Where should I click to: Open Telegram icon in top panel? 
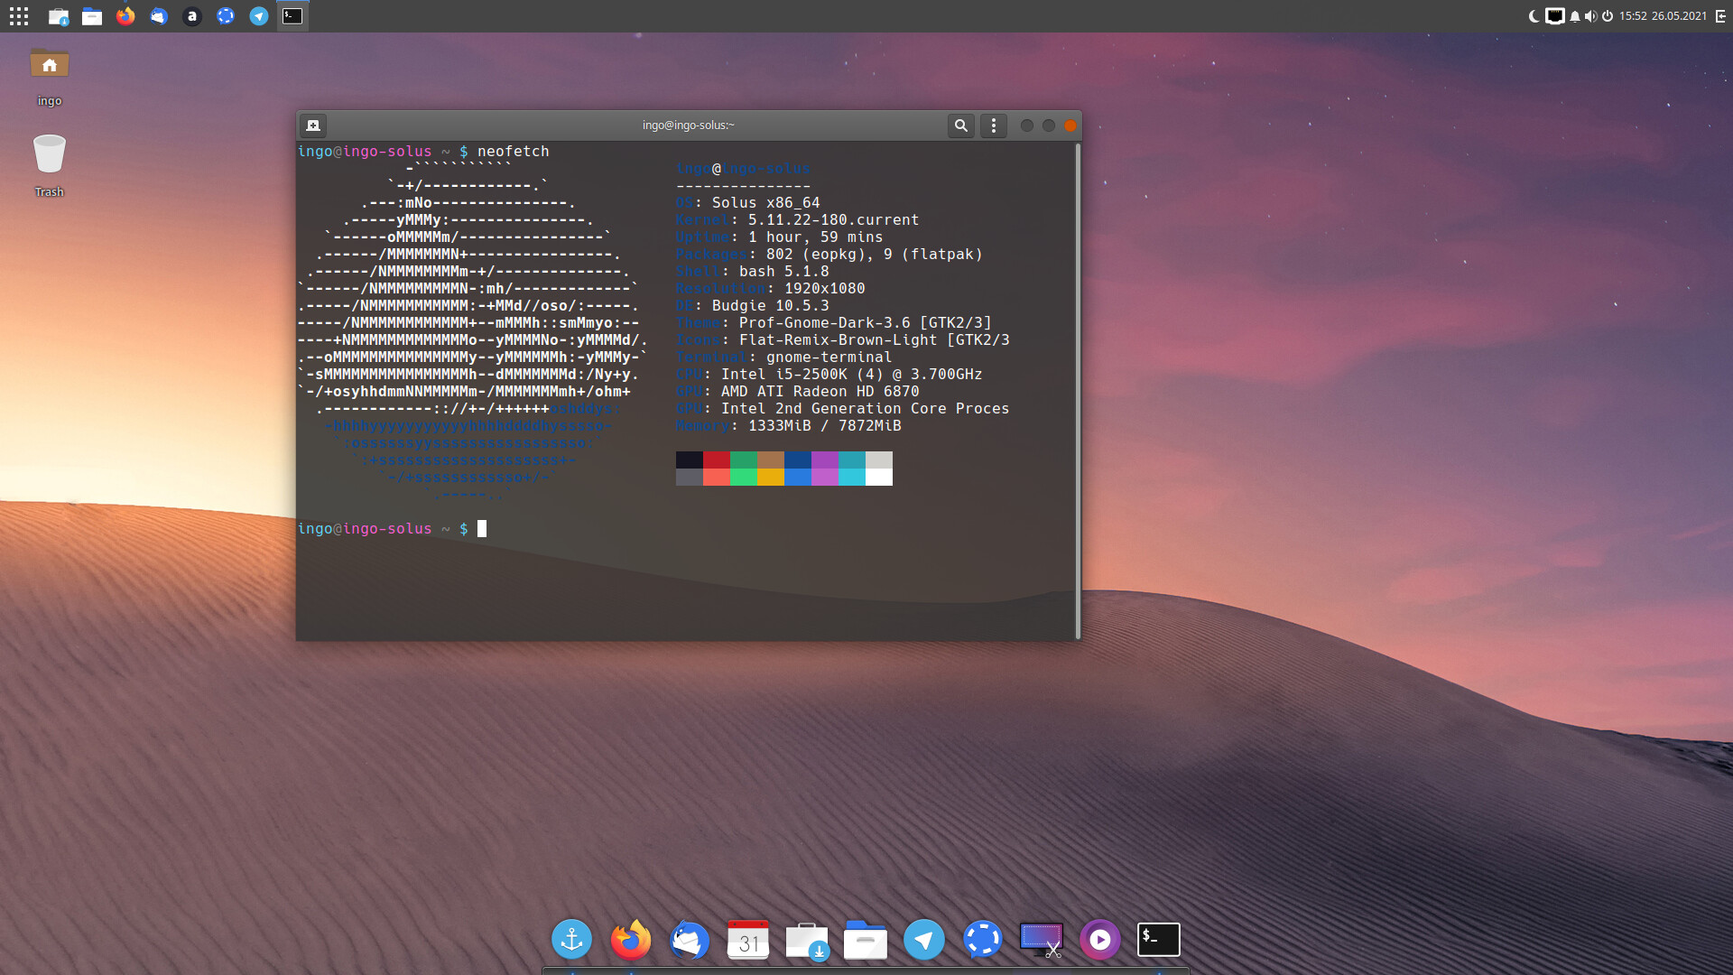tap(259, 16)
